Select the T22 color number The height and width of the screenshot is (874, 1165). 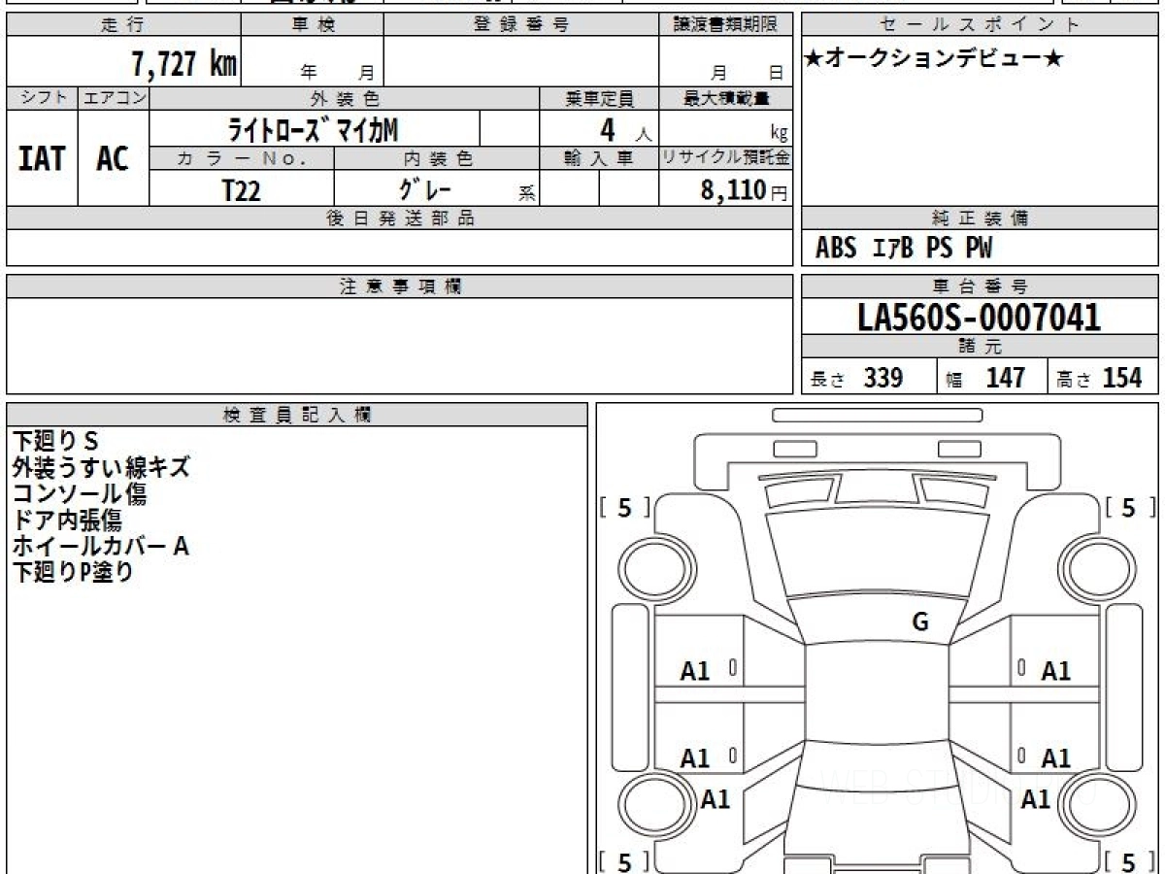pos(241,190)
